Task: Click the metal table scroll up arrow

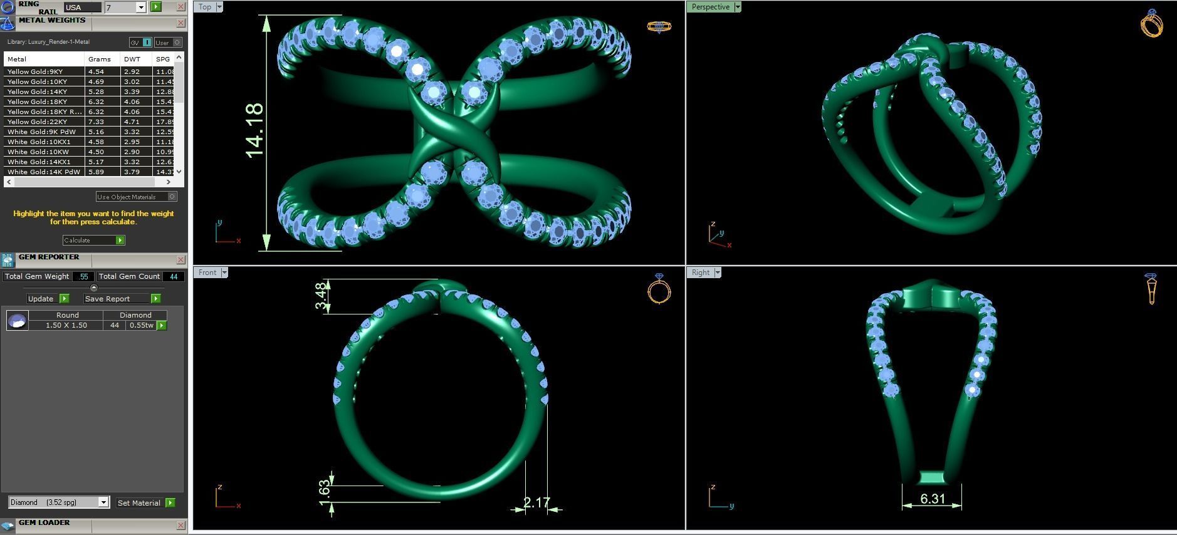Action: 179,57
